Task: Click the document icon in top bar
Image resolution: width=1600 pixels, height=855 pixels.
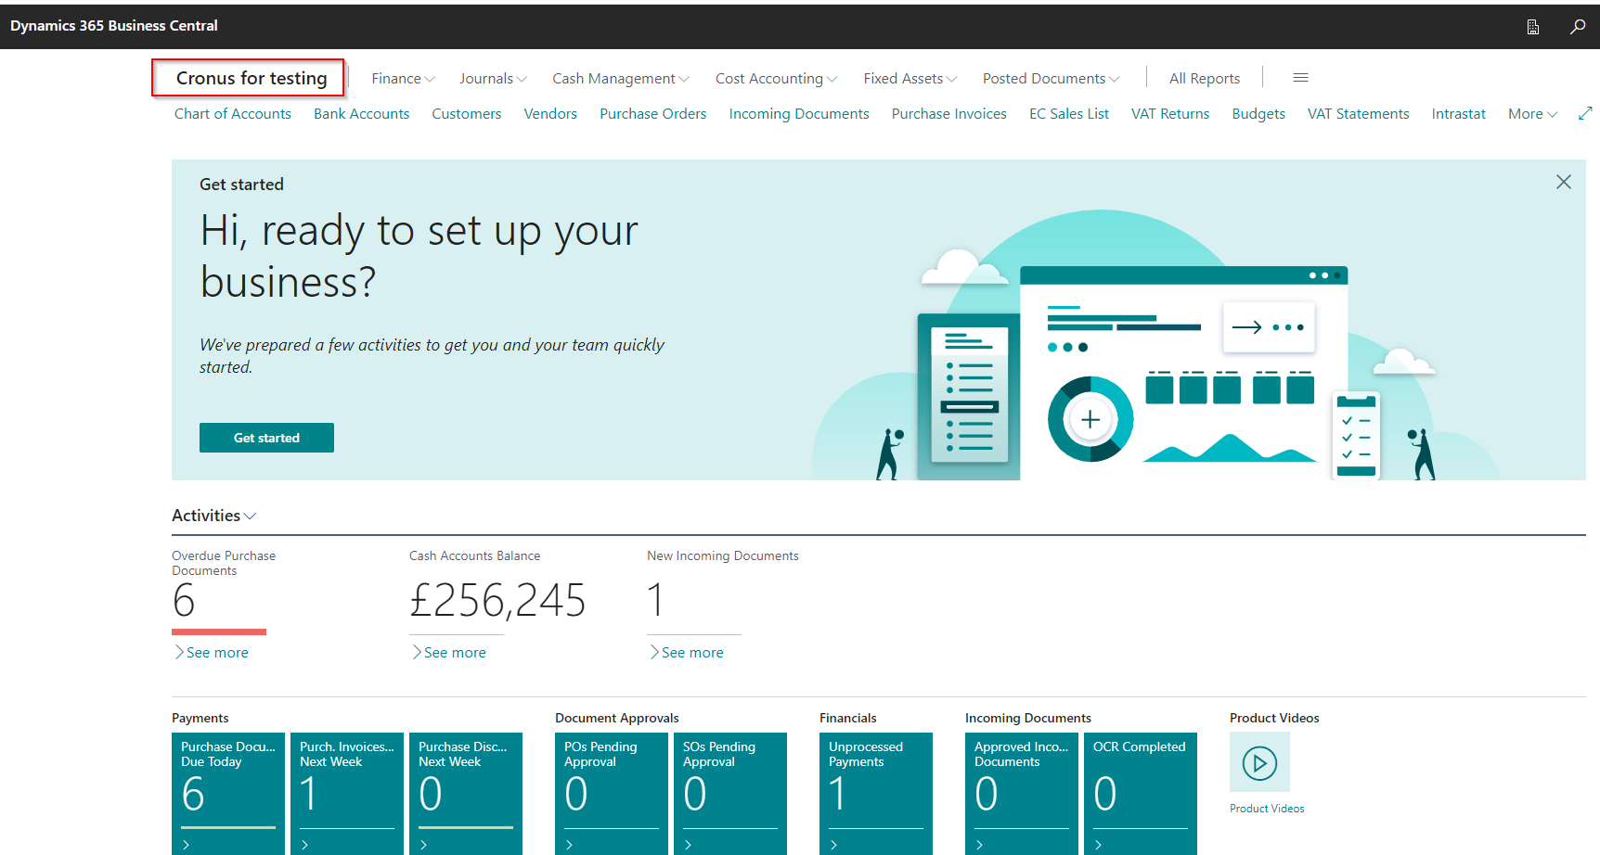Action: pos(1533,27)
